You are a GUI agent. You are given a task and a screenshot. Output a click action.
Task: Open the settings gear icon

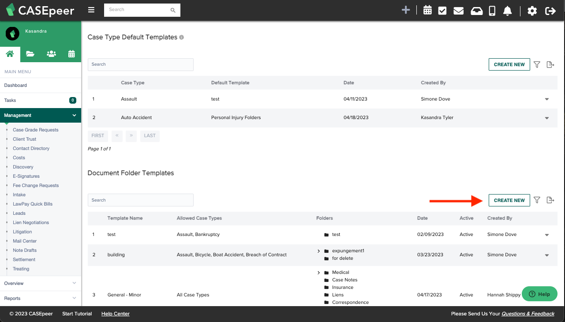click(532, 11)
